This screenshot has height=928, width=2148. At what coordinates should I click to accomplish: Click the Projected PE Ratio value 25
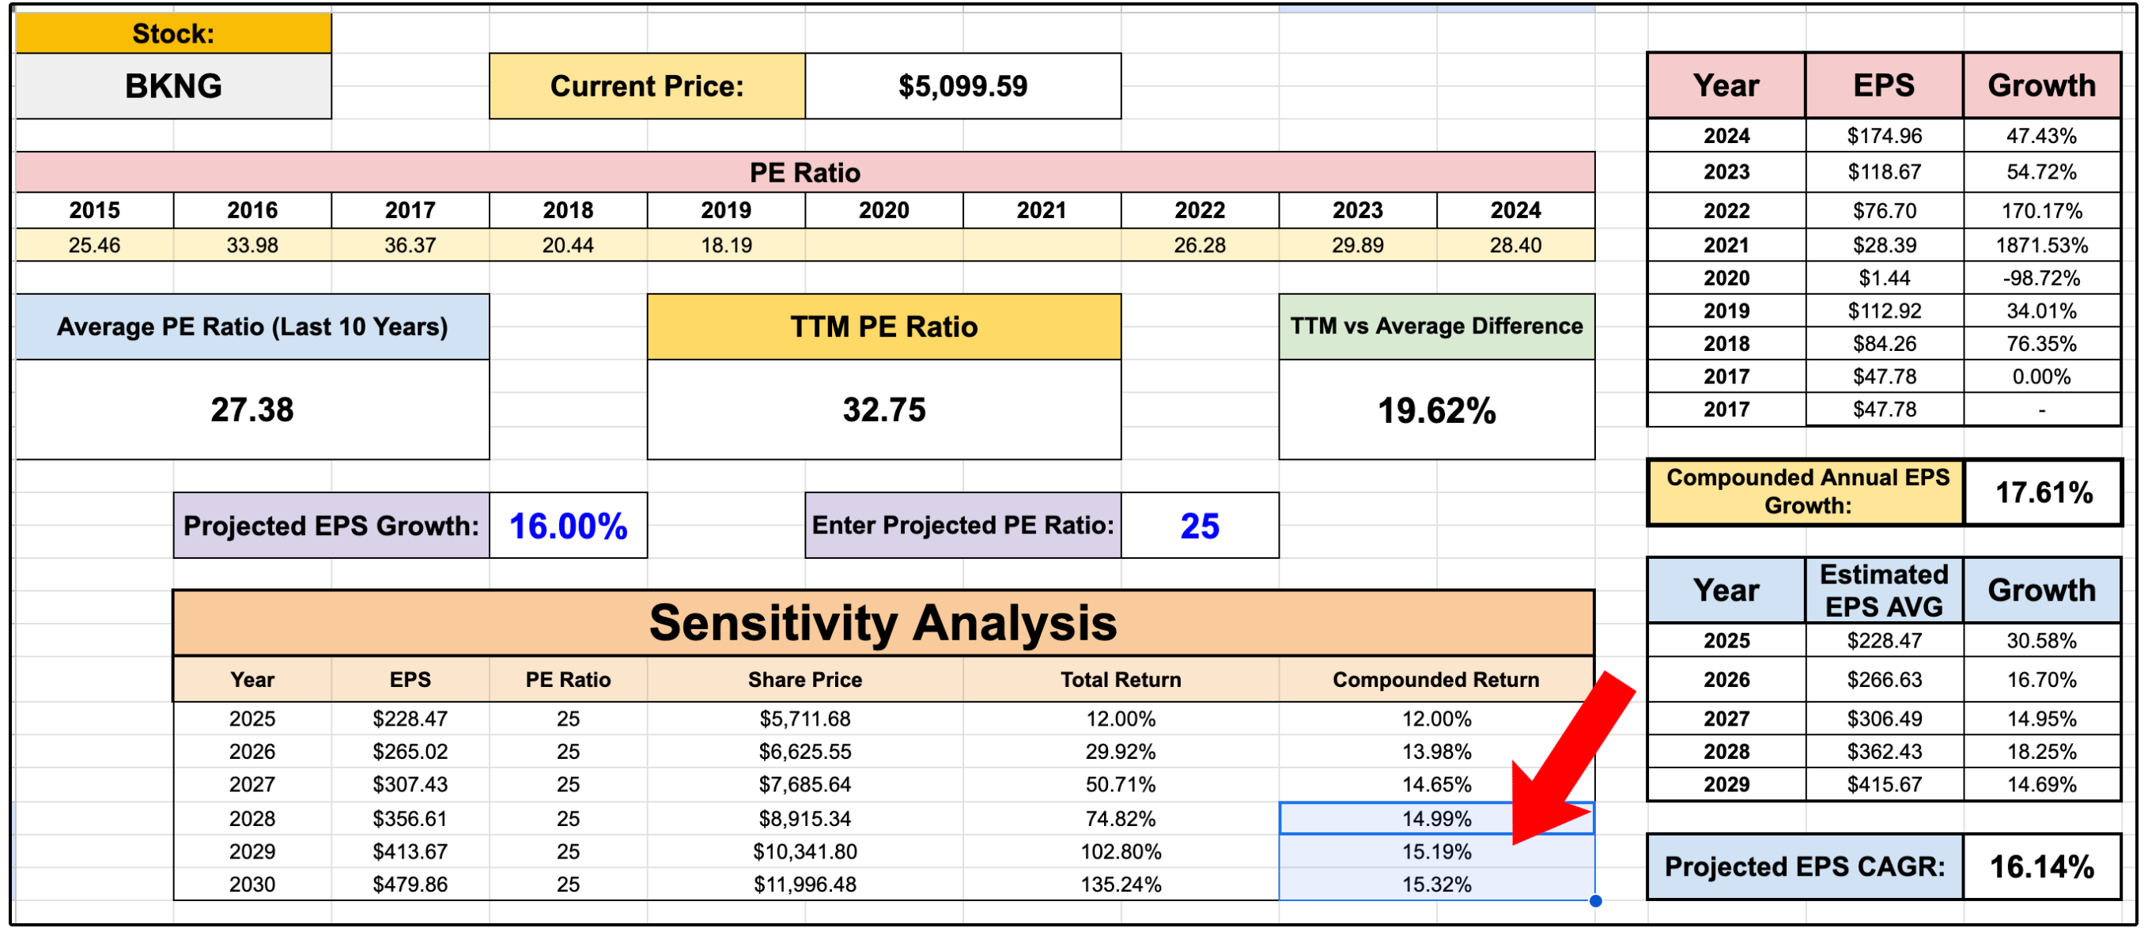pyautogui.click(x=1199, y=526)
